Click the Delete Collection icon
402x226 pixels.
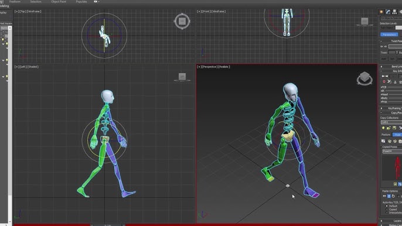click(400, 128)
